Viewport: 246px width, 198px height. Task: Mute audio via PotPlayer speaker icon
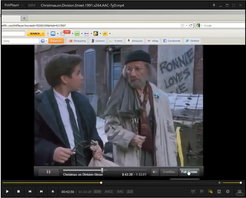tap(220, 183)
